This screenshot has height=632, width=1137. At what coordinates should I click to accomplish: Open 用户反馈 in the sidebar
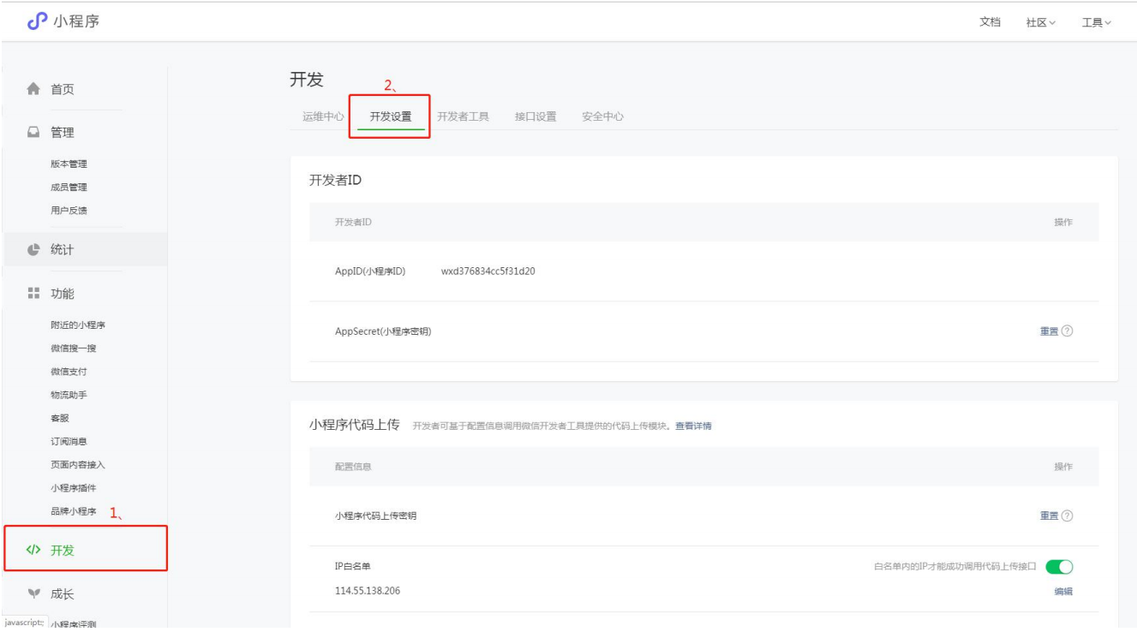[x=69, y=211]
